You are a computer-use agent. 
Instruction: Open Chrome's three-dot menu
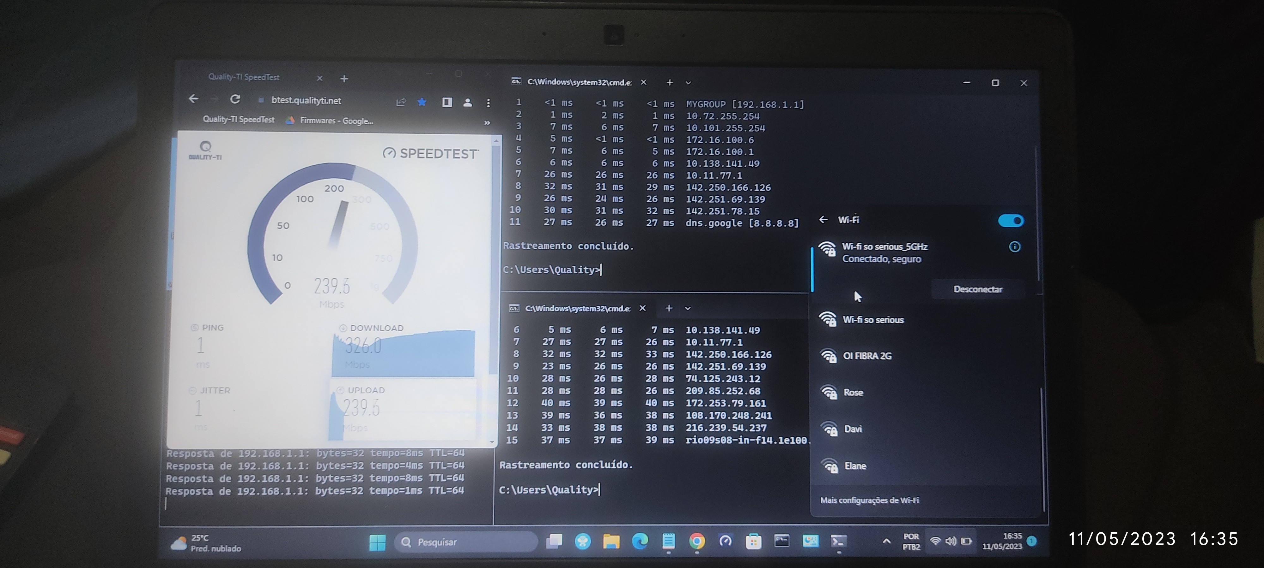pos(488,103)
